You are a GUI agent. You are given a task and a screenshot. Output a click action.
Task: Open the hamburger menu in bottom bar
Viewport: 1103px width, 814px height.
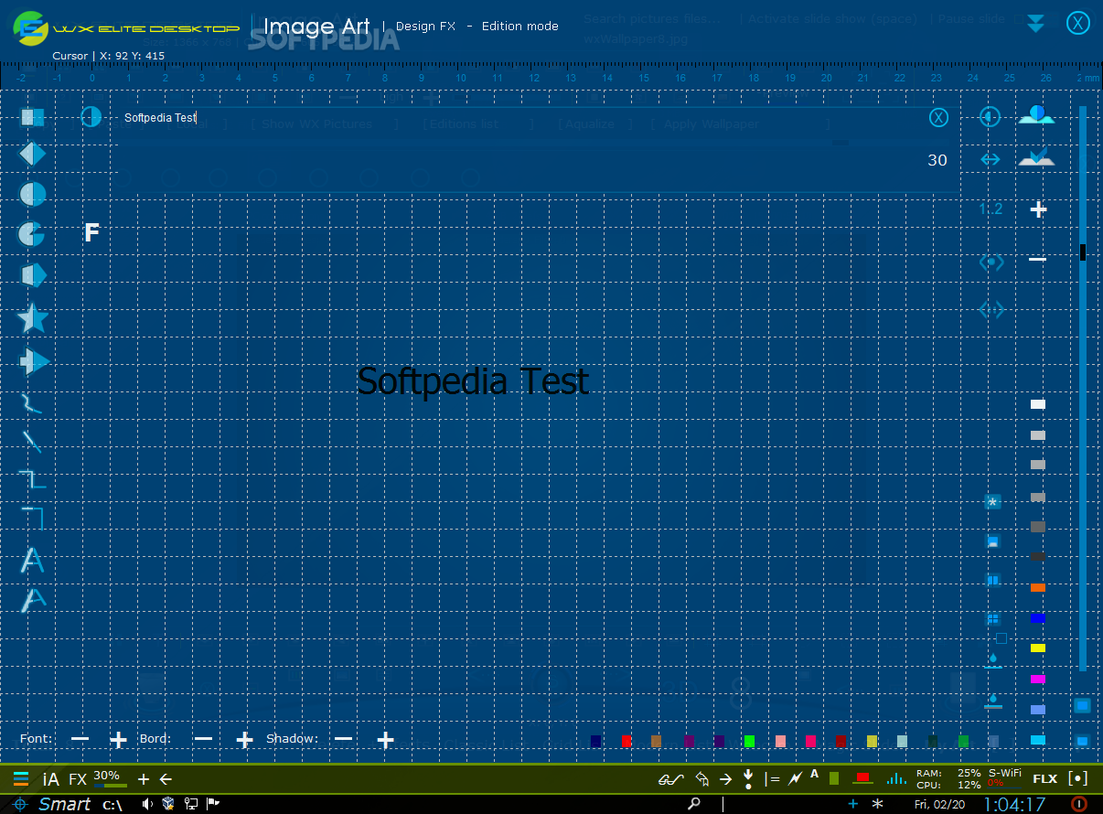point(21,779)
